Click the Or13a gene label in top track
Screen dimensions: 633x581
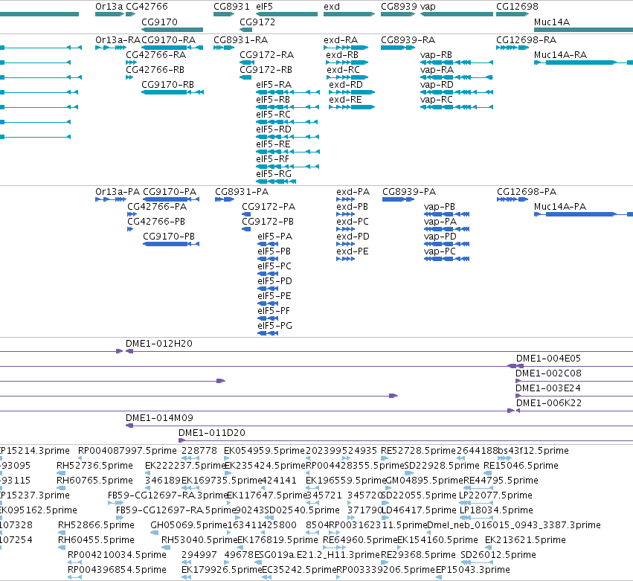109,7
